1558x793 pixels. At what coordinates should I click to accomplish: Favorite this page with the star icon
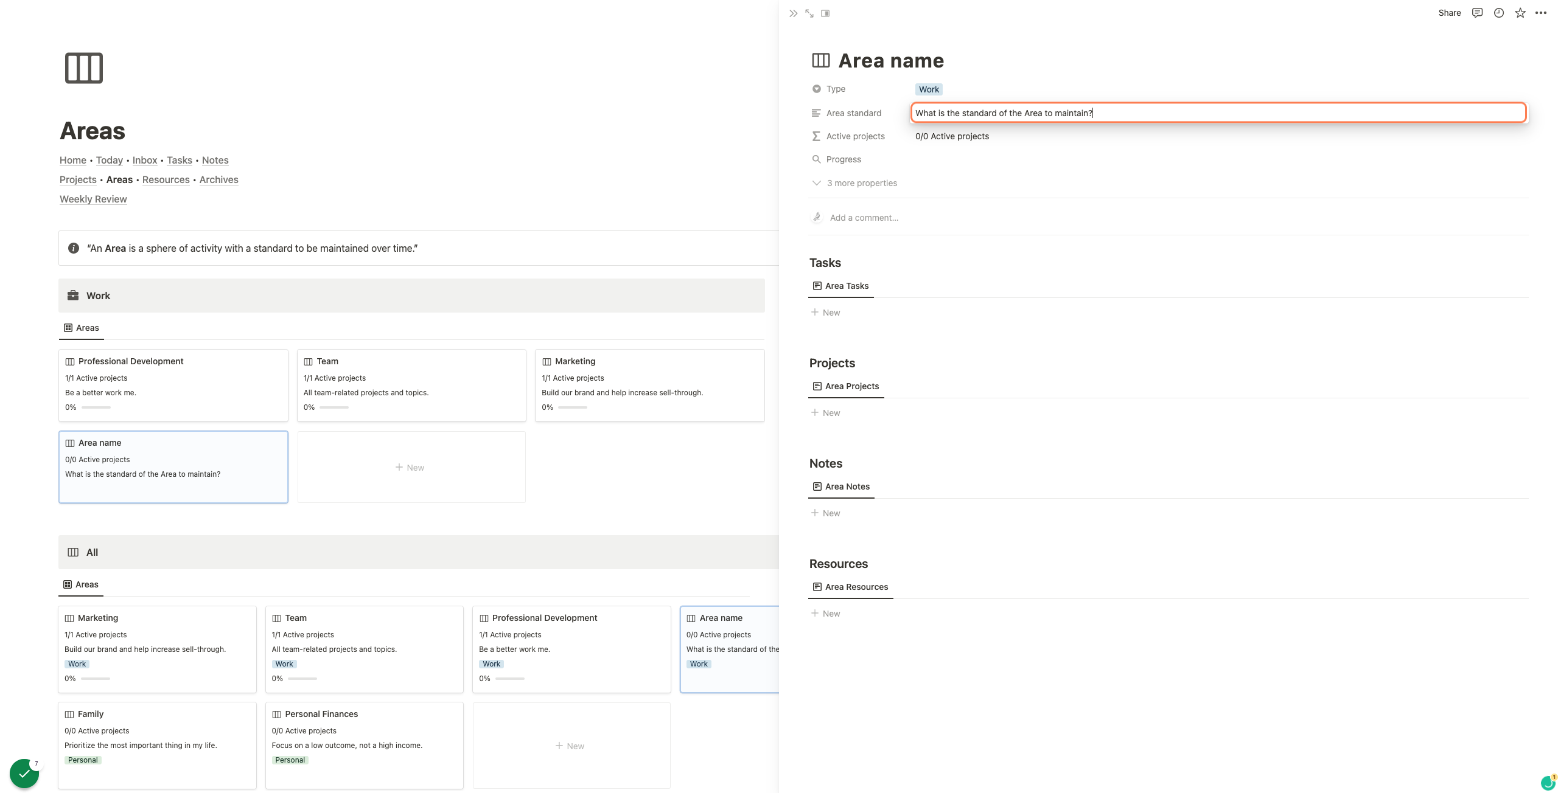click(x=1520, y=13)
